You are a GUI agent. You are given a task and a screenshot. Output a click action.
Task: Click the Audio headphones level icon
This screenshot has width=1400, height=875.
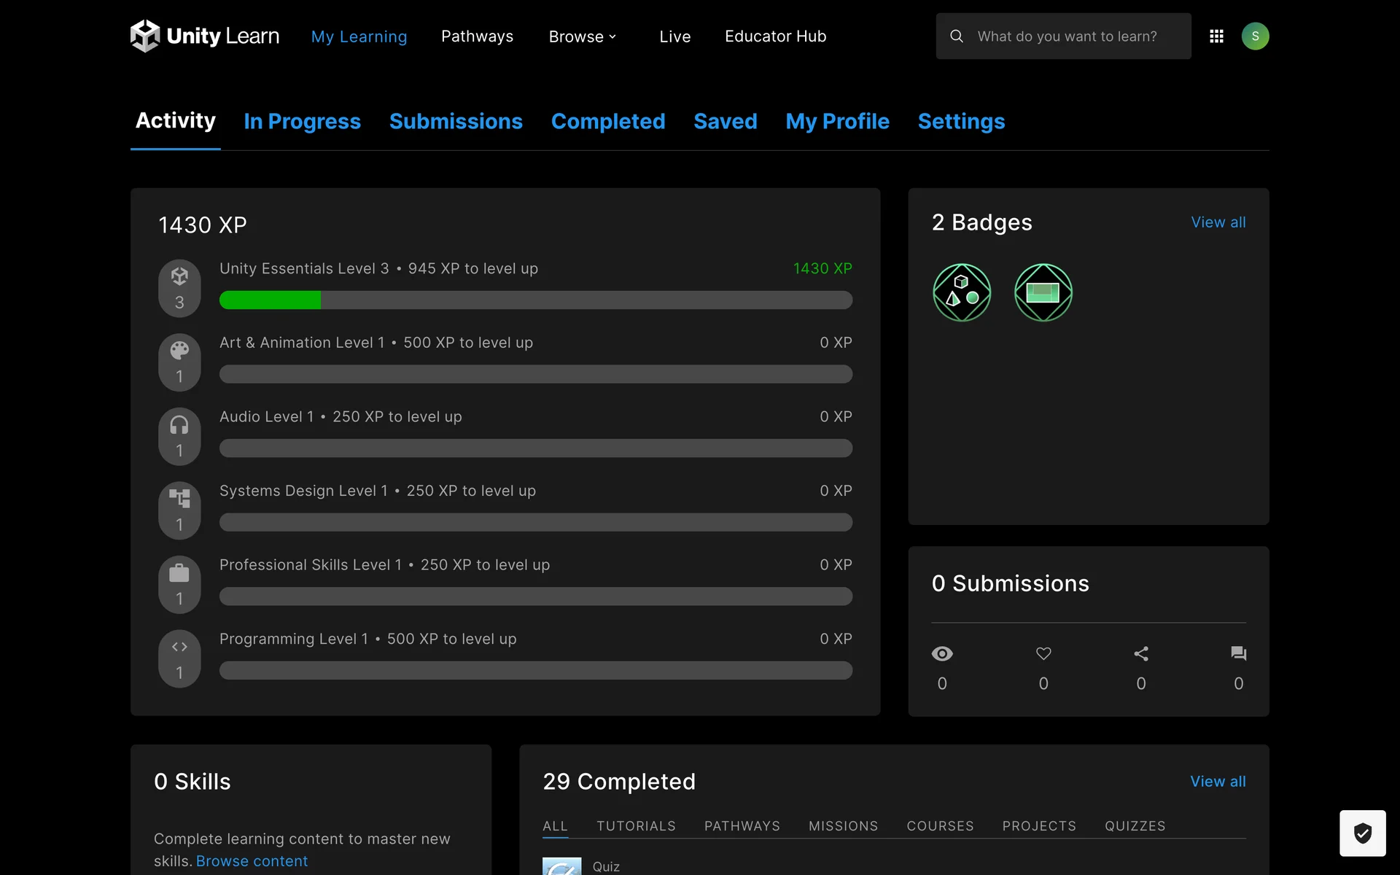(x=179, y=435)
